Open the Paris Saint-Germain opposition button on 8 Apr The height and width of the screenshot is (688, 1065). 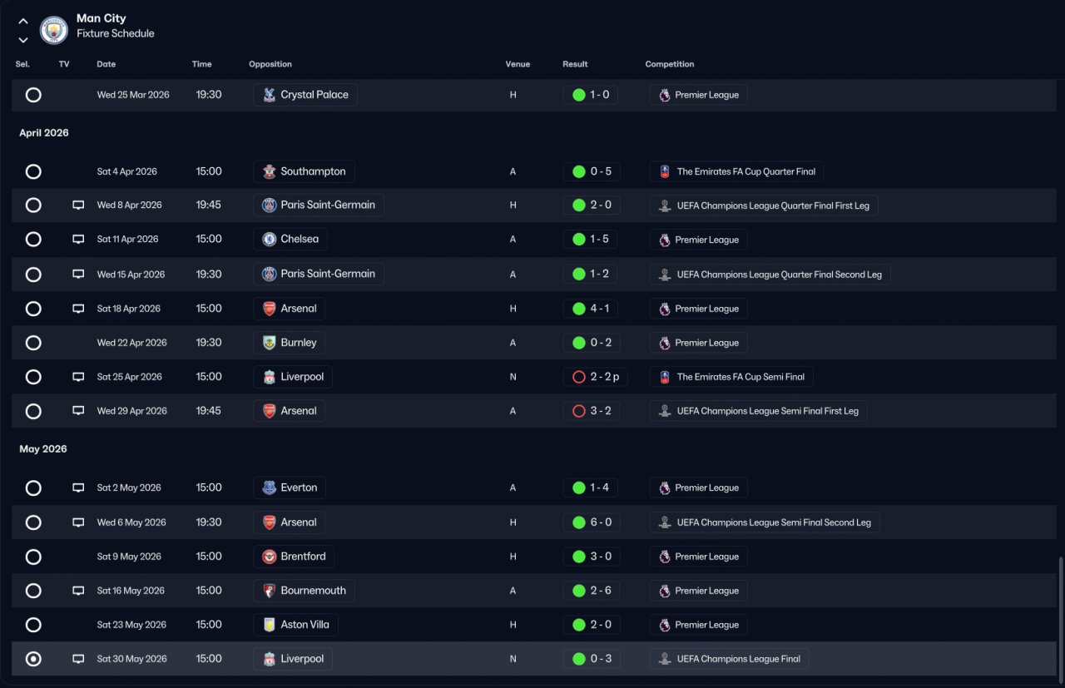pyautogui.click(x=319, y=205)
